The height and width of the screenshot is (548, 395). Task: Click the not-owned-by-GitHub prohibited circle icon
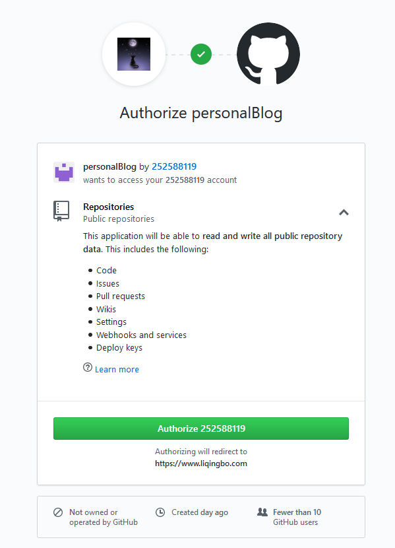coord(58,512)
